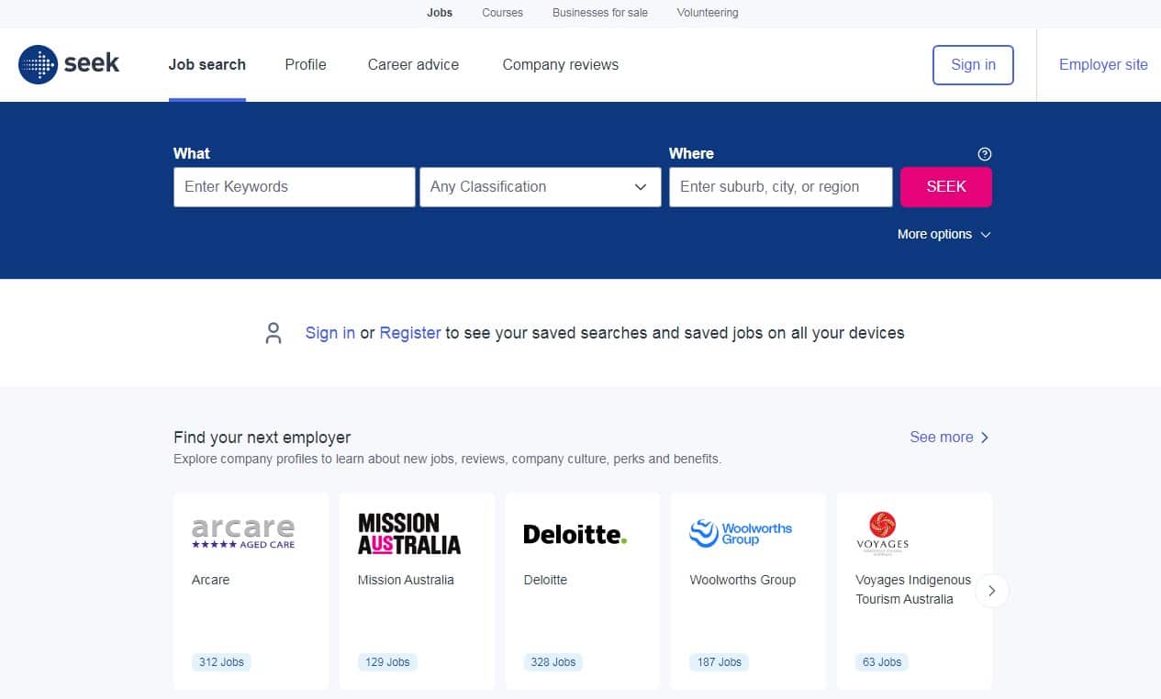Focus the suburb, city, or region field
Screen dimensions: 1161x699
(x=781, y=187)
